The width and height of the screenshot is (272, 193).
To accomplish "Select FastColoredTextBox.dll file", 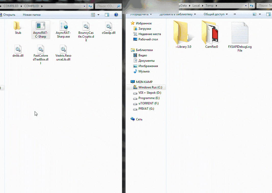I will pyautogui.click(x=40, y=54).
